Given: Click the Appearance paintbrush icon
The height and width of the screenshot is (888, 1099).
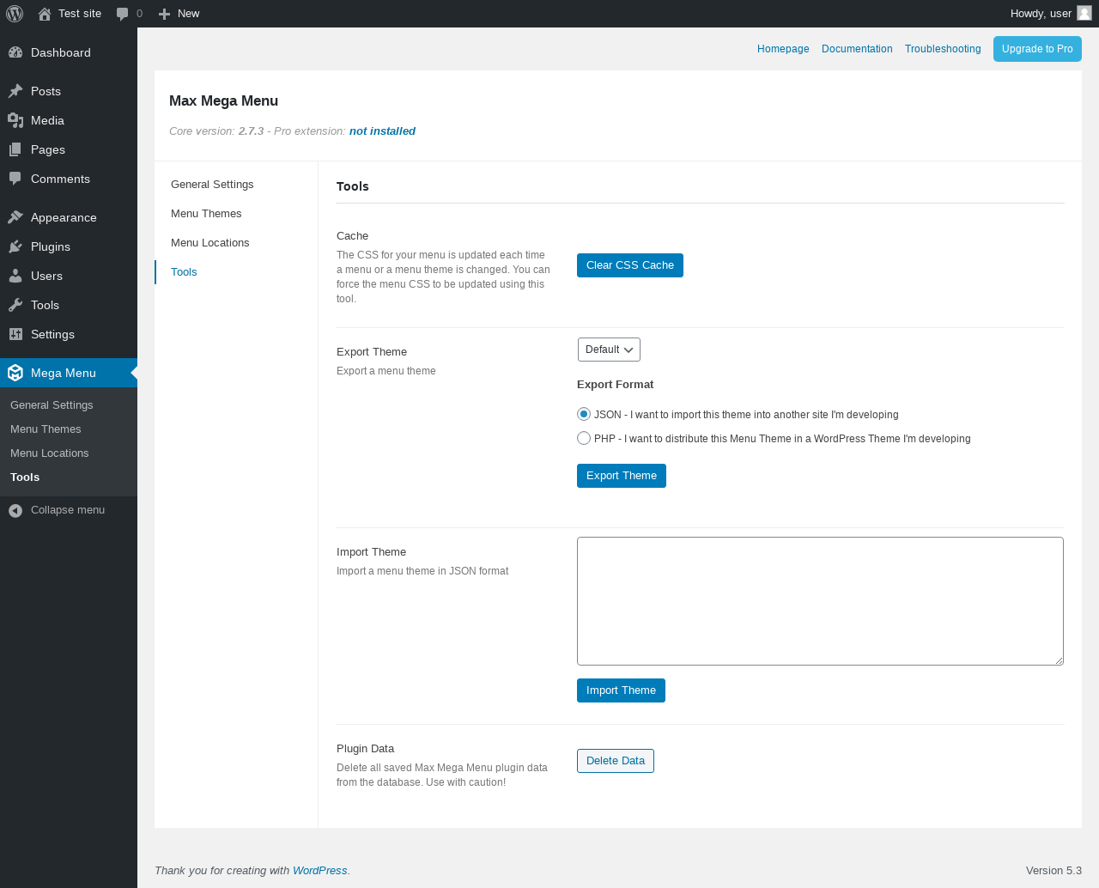Looking at the screenshot, I should tap(15, 217).
